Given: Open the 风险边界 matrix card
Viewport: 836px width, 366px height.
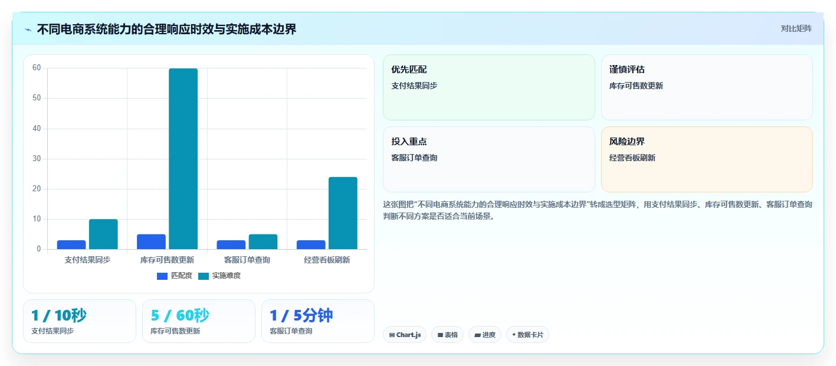Looking at the screenshot, I should click(x=707, y=159).
